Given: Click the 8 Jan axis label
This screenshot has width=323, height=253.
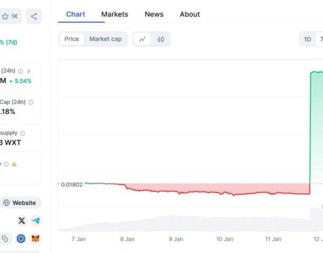Looking at the screenshot, I should [x=127, y=239].
